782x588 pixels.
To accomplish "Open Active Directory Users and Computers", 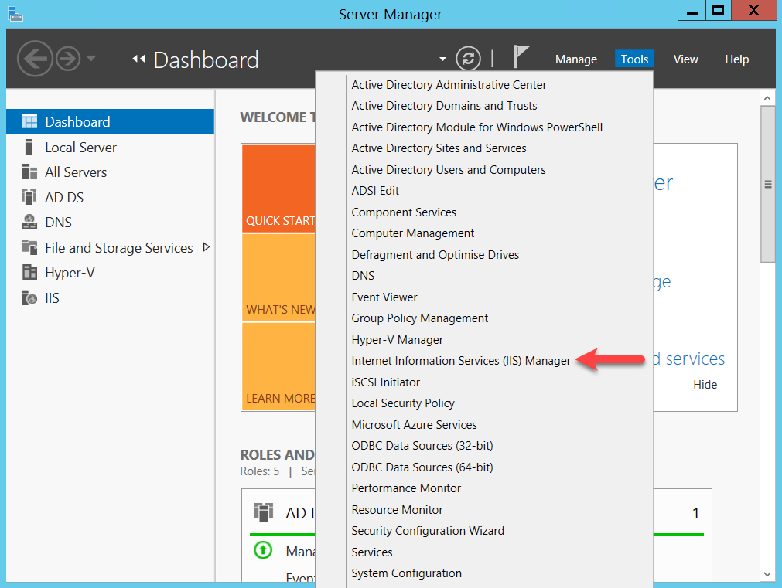I will pos(448,170).
